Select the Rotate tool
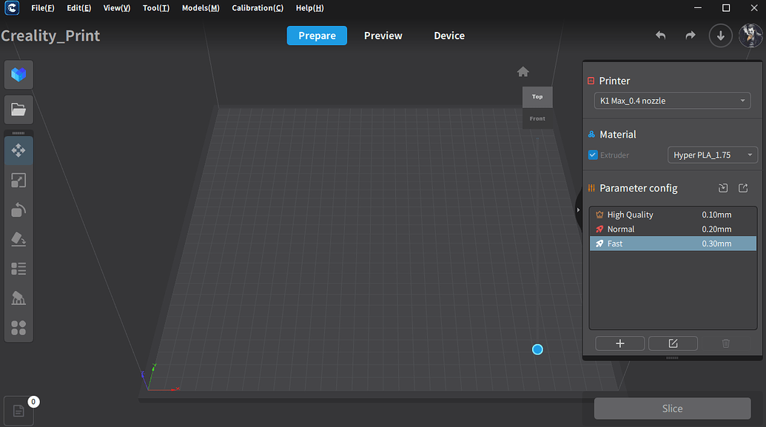The height and width of the screenshot is (427, 766). [x=18, y=209]
